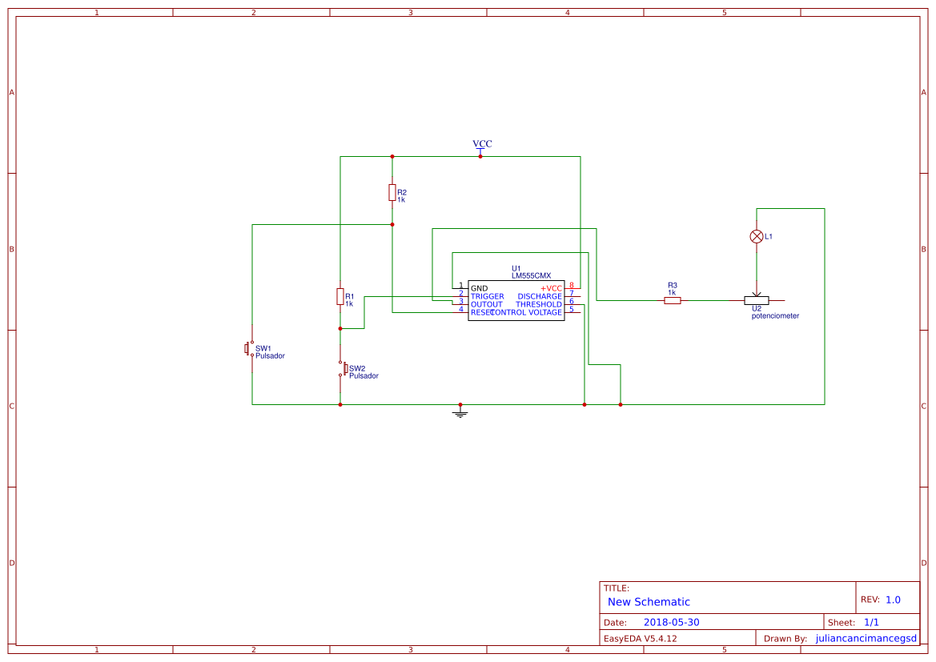This screenshot has width=936, height=662.
Task: Select the R3 resistor symbol
Action: 672,301
